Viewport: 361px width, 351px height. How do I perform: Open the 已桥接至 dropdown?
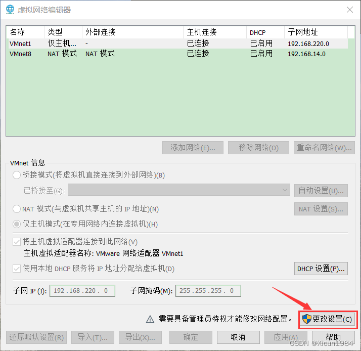tap(178, 190)
